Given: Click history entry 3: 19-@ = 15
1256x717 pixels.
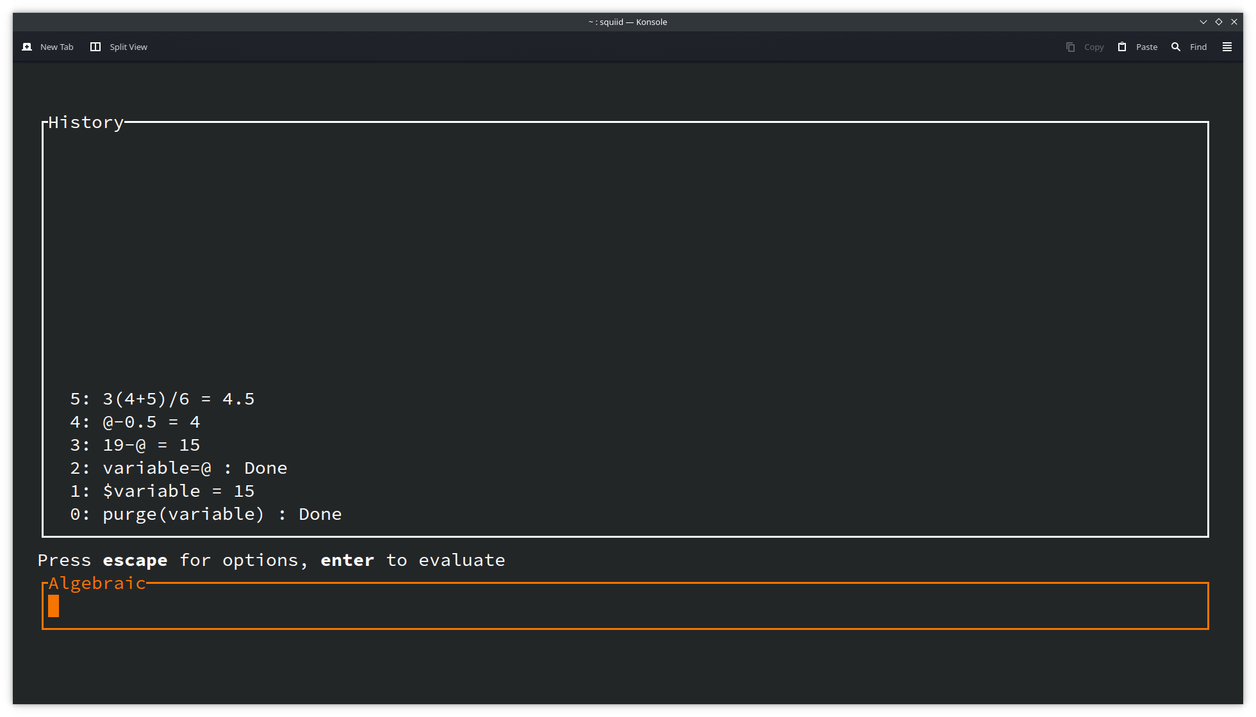Looking at the screenshot, I should click(135, 445).
